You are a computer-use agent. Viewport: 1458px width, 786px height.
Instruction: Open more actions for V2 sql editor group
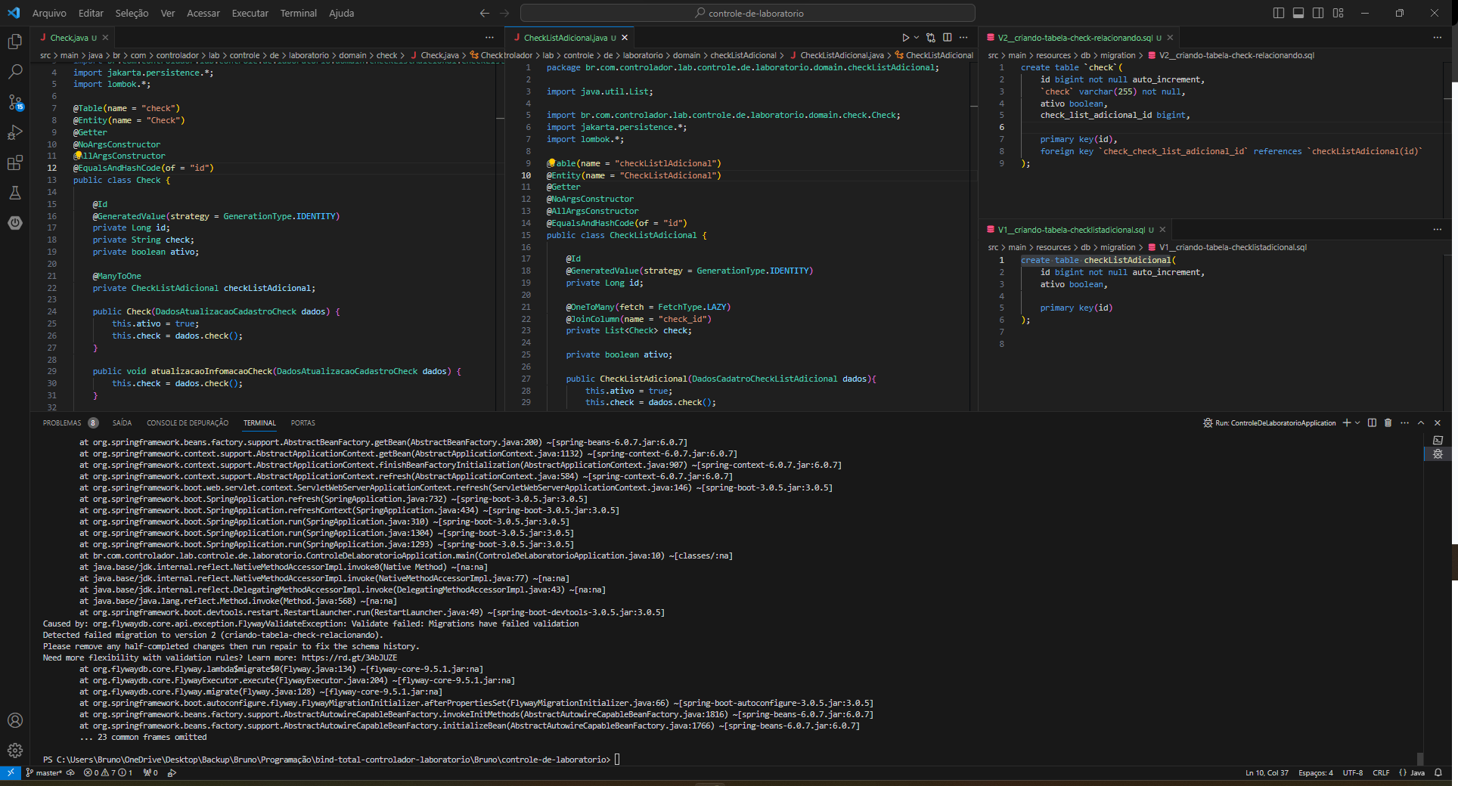(1437, 38)
